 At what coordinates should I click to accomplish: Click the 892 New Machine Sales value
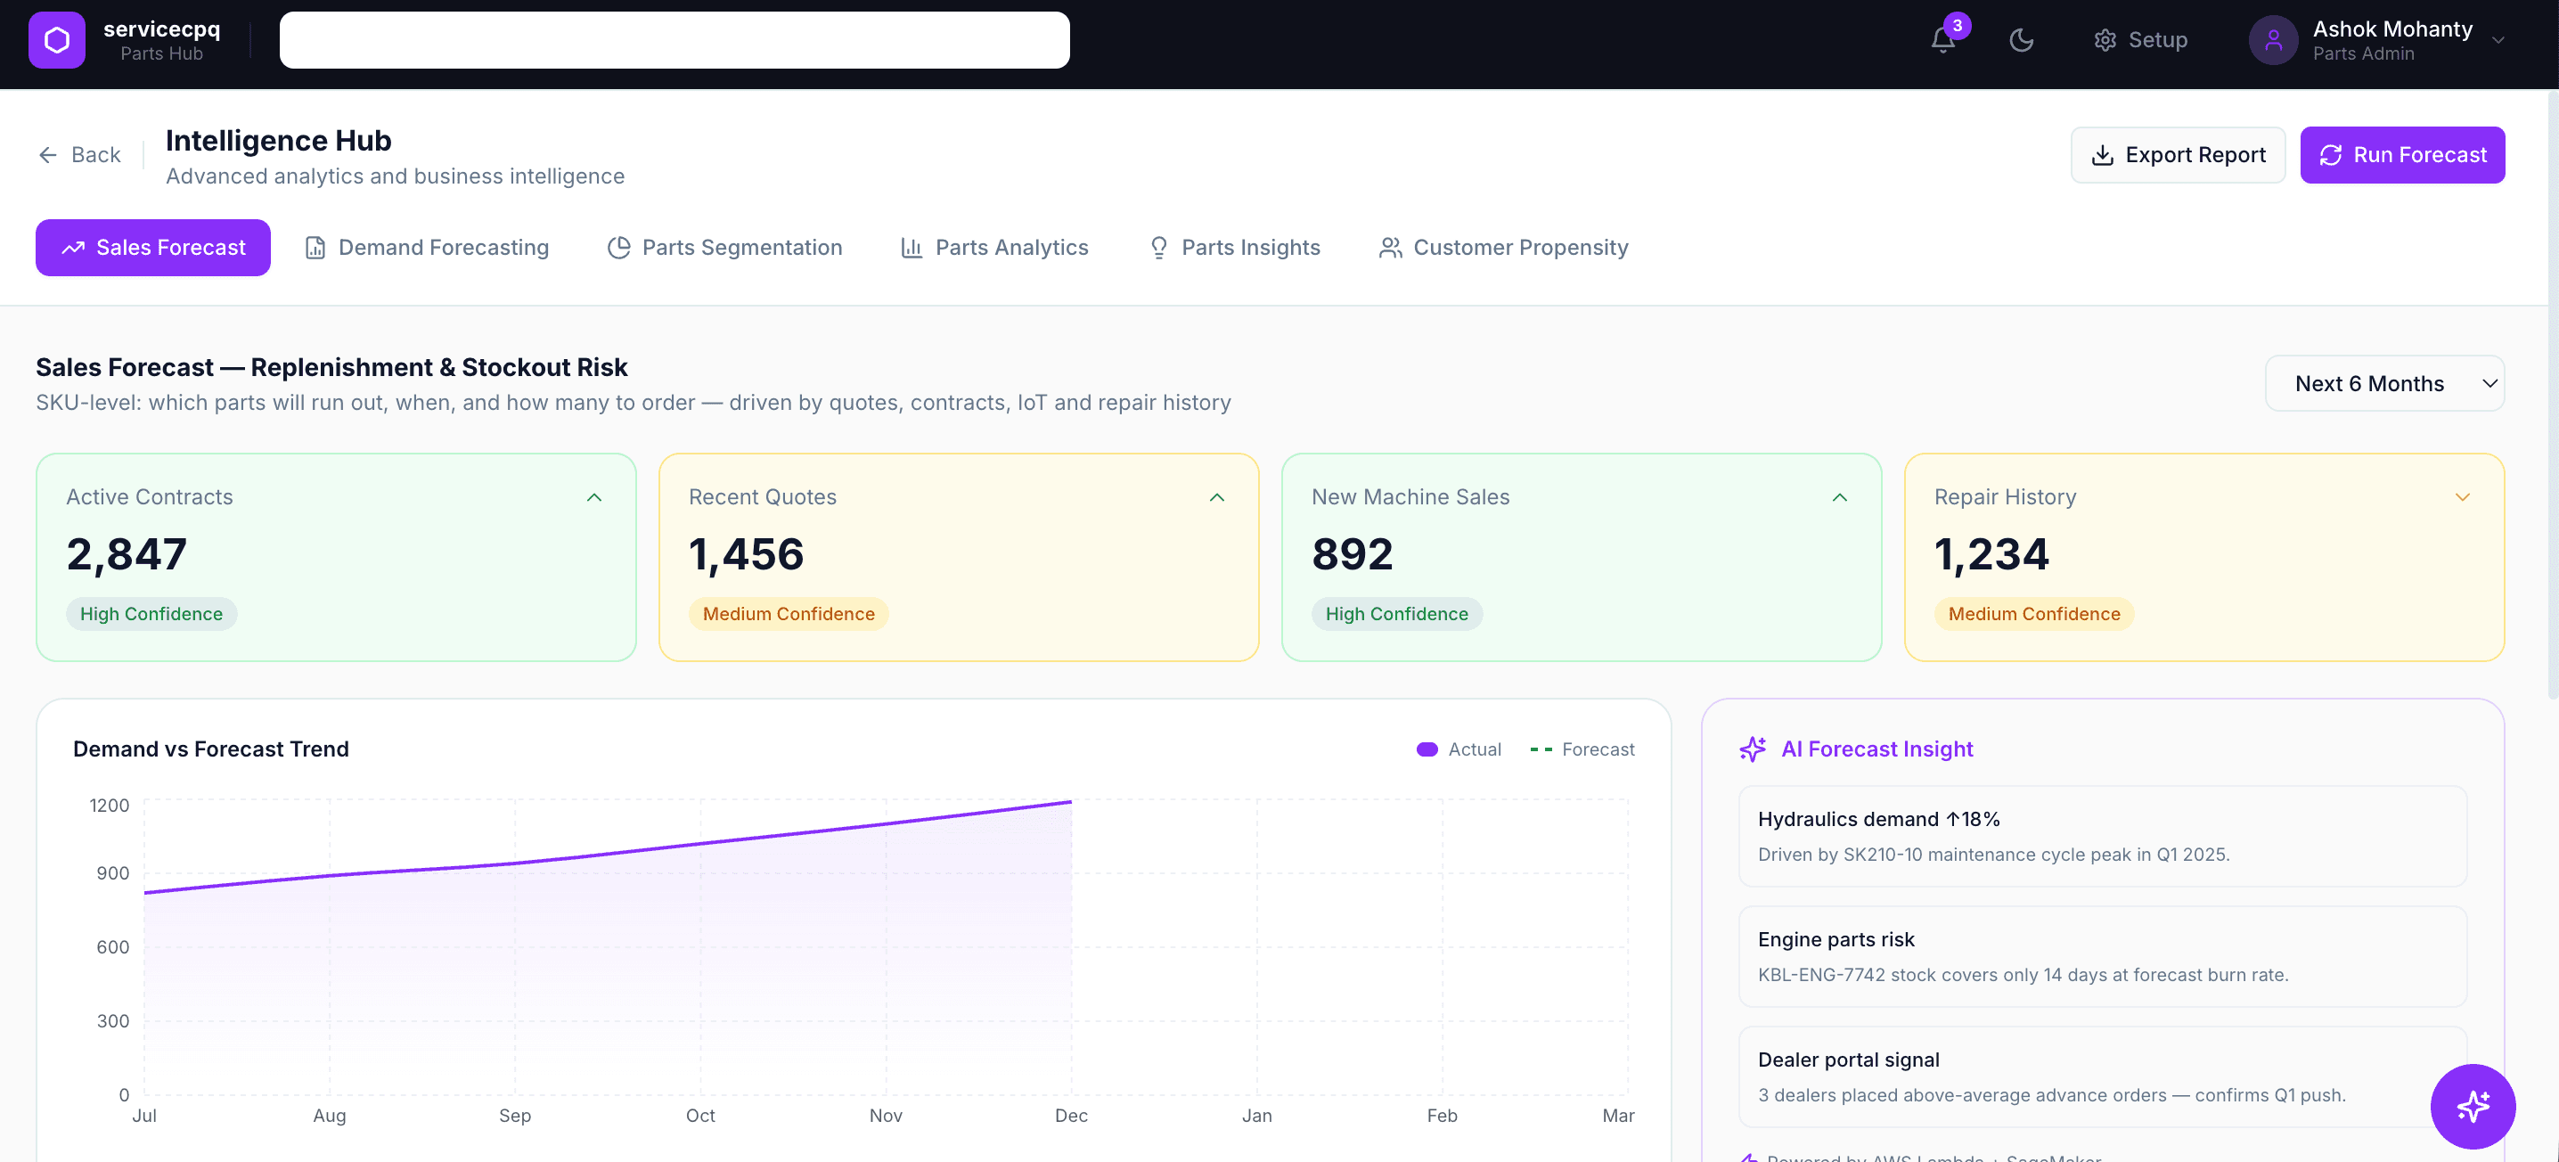click(x=1353, y=554)
